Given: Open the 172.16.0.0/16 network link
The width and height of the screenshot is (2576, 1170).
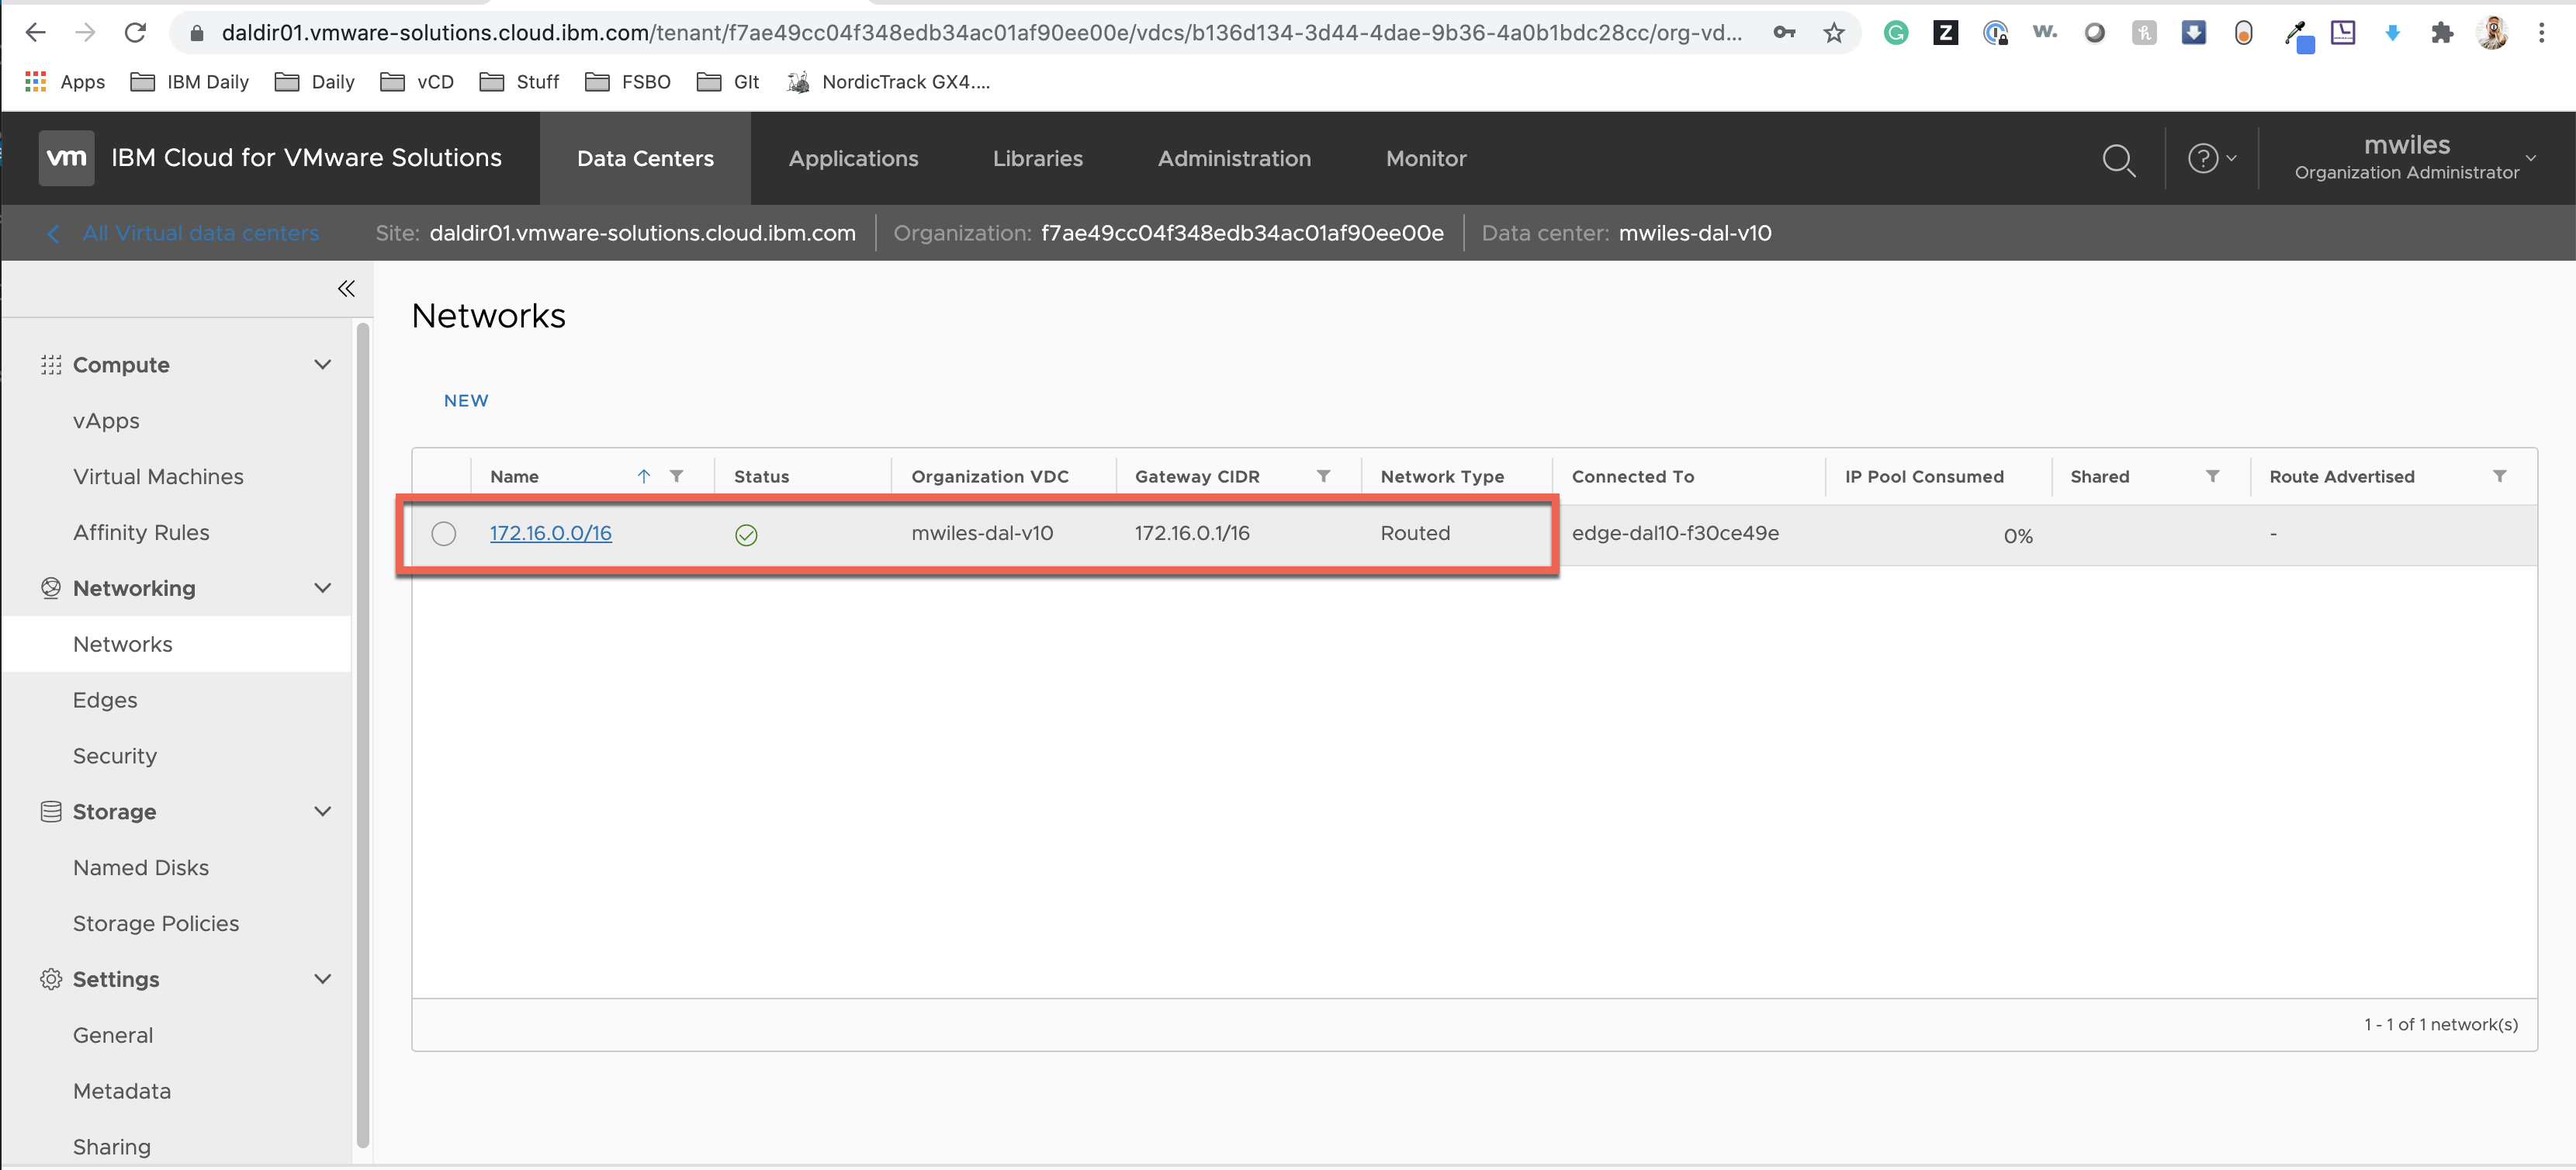Looking at the screenshot, I should point(550,533).
